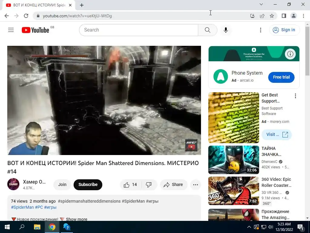
Task: Click the Visit button on morery.com ad
Action: (x=277, y=134)
